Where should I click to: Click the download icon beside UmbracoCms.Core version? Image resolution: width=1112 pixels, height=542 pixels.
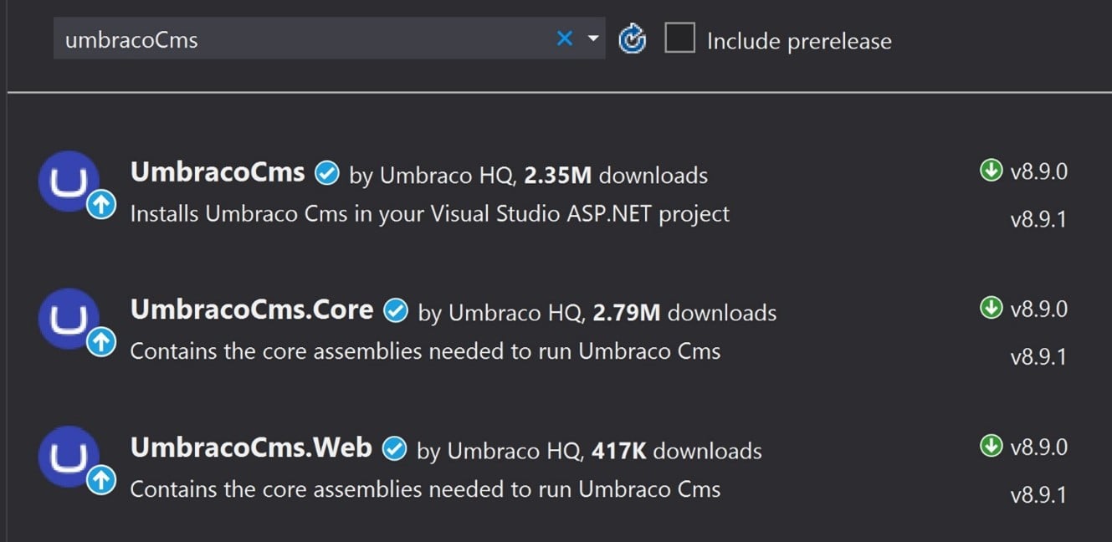992,307
